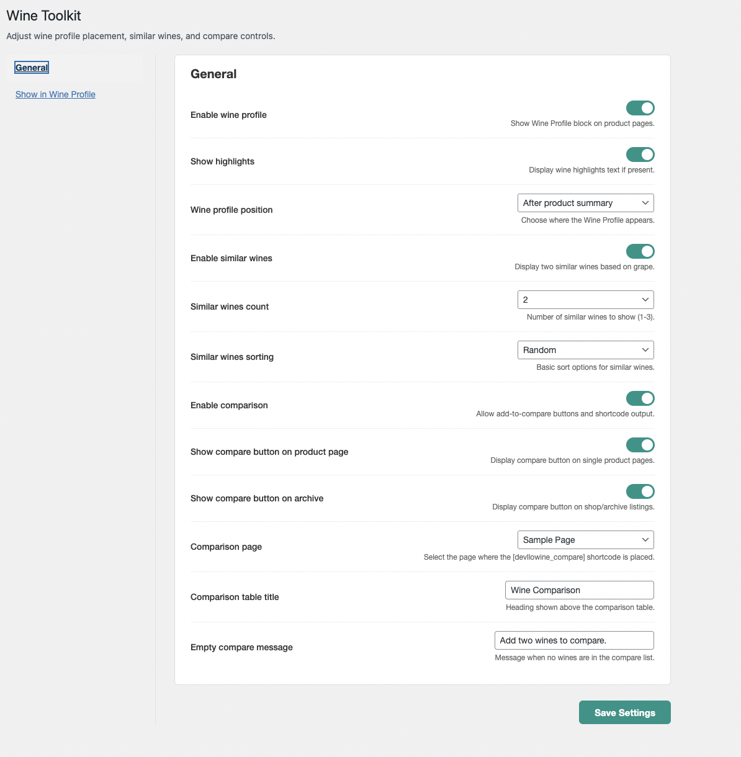Switch to the Show in Wine Profile tab

point(55,94)
